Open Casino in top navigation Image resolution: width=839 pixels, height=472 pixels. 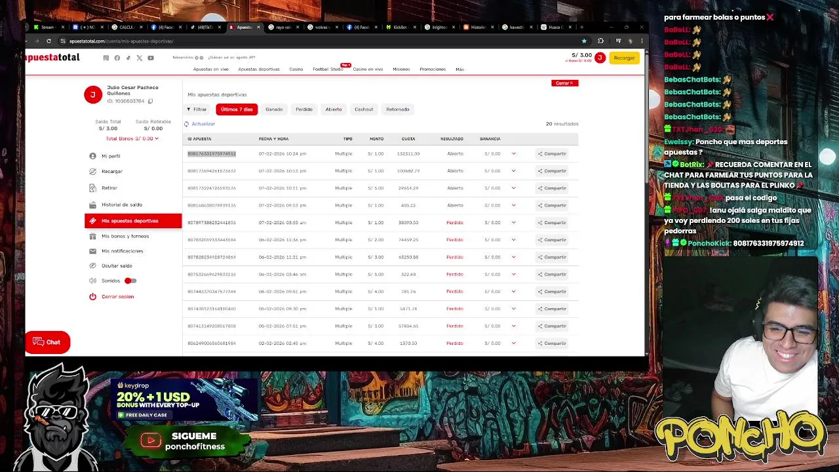[x=296, y=69]
